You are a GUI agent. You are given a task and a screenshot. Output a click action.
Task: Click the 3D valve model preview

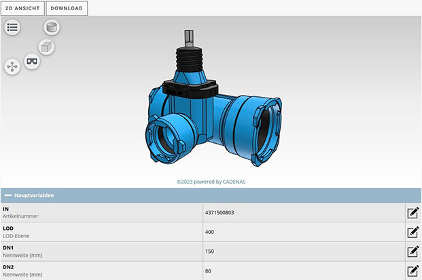pos(213,99)
